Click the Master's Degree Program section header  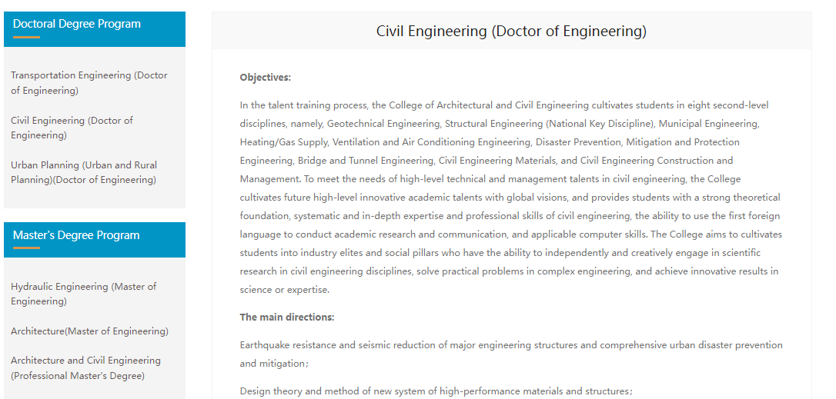76,235
